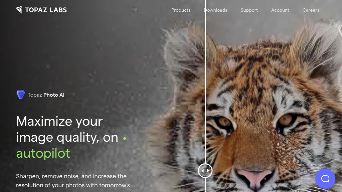The width and height of the screenshot is (342, 192).
Task: Click the pixelated tiger image on the left
Action: point(179,109)
